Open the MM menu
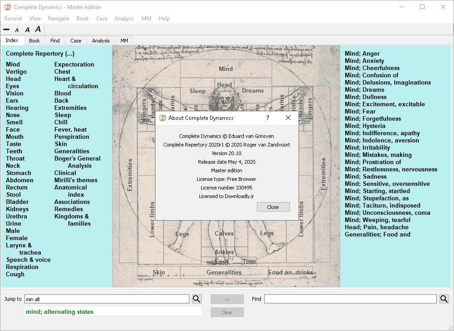 click(x=146, y=19)
